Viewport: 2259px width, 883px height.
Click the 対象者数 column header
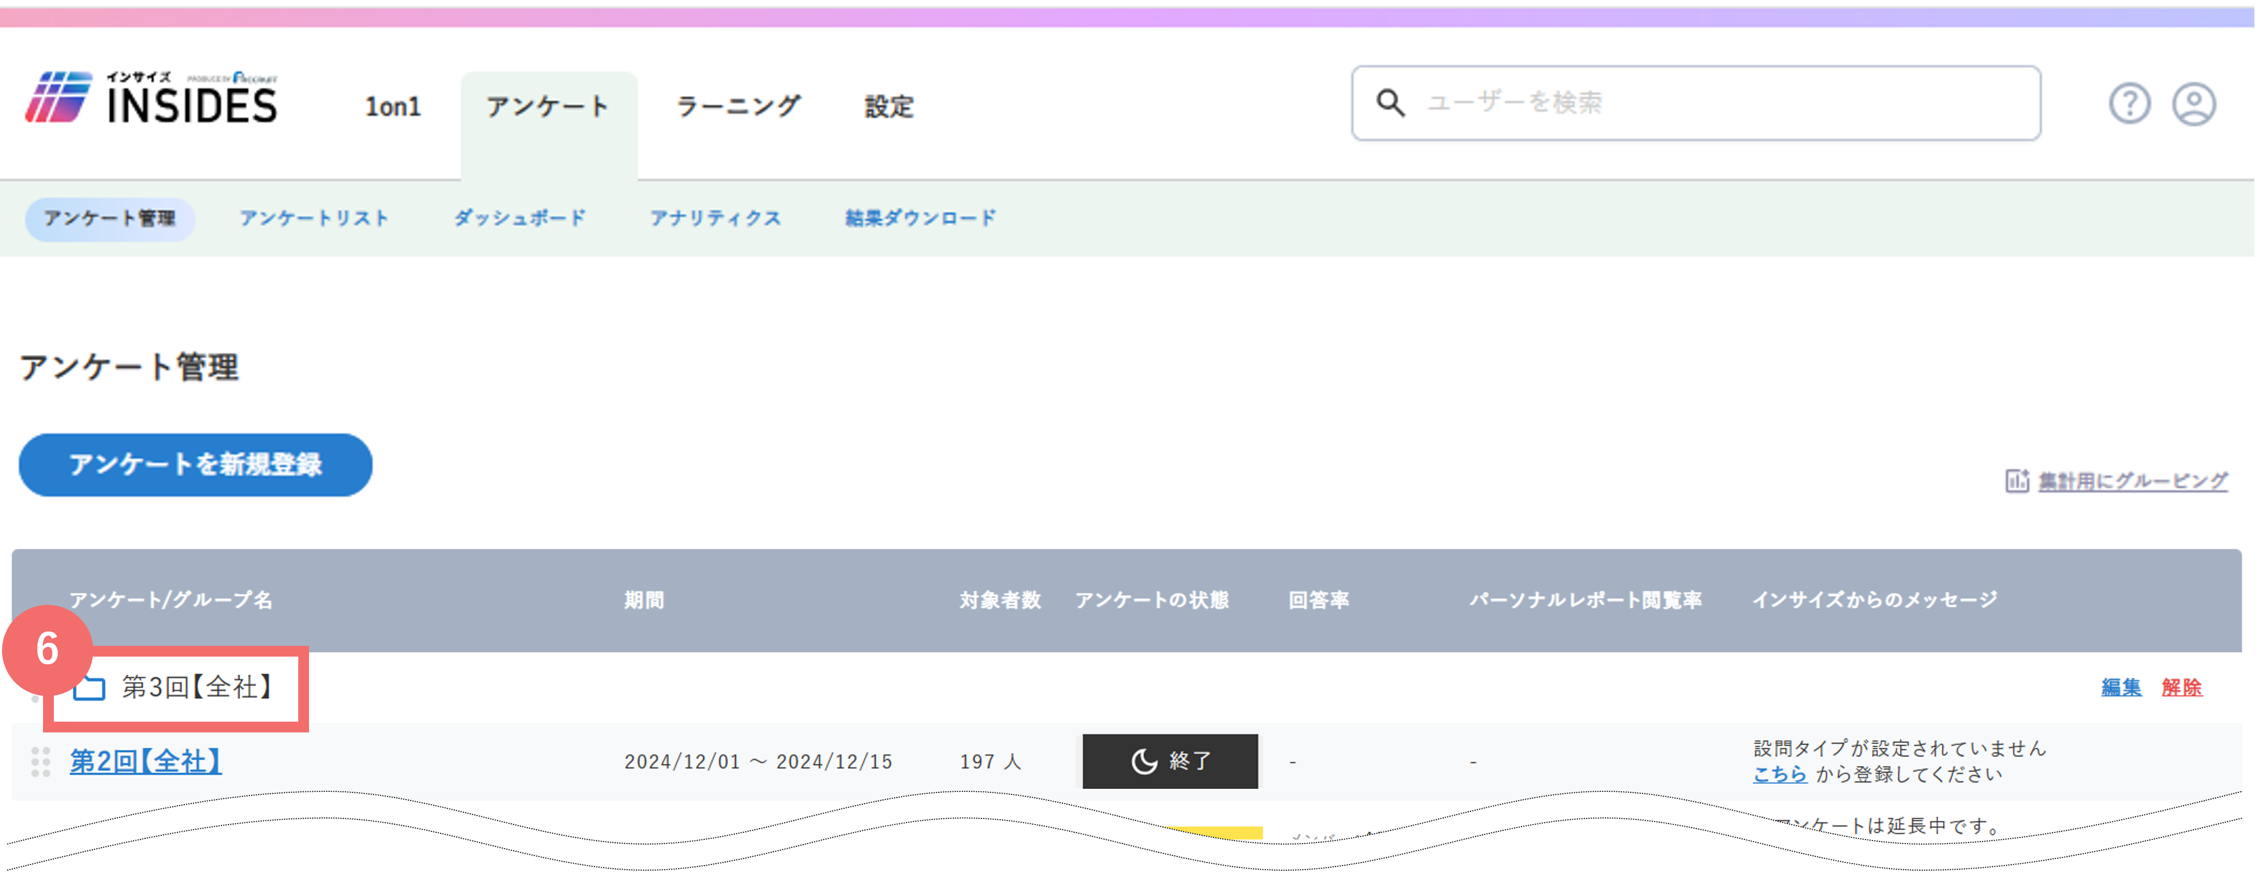point(1000,601)
